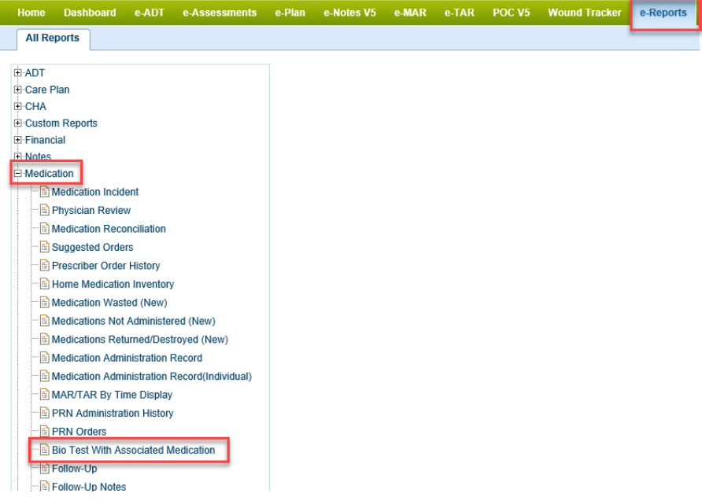Click the PRN Orders report icon
Image resolution: width=702 pixels, height=504 pixels.
coord(44,432)
